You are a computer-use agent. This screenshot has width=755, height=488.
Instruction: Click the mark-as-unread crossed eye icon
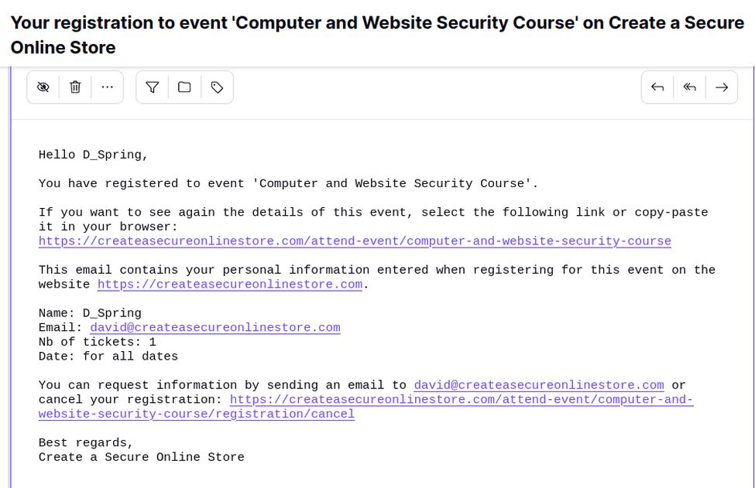(43, 87)
